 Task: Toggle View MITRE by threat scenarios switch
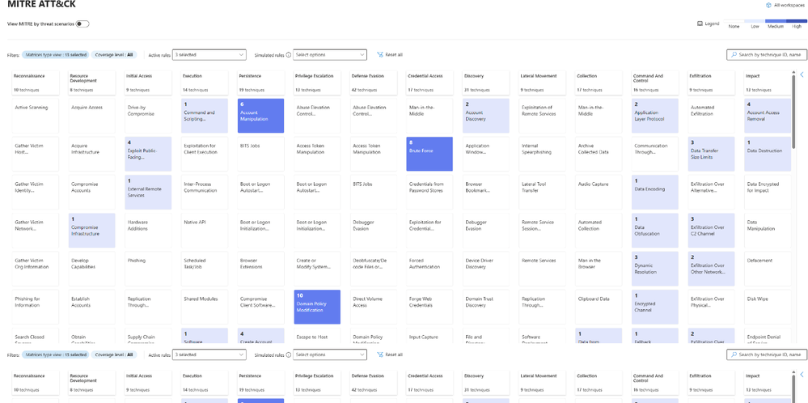coord(82,23)
